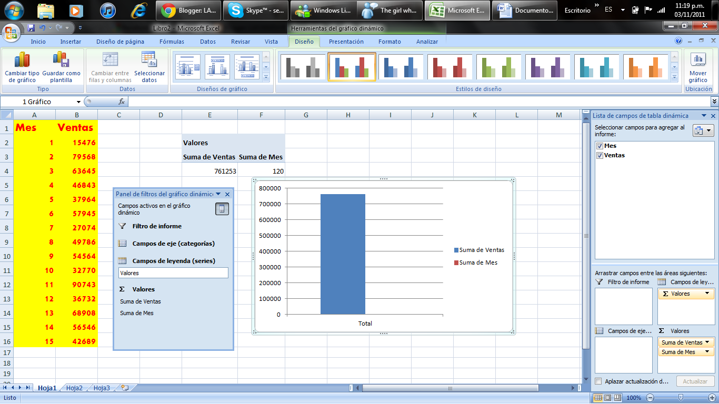This screenshot has width=719, height=404.
Task: Open the Fórmulas ribbon tab
Action: (x=172, y=41)
